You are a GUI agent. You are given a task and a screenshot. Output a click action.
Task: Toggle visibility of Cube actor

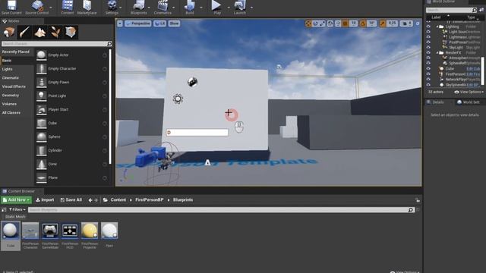pos(428,68)
